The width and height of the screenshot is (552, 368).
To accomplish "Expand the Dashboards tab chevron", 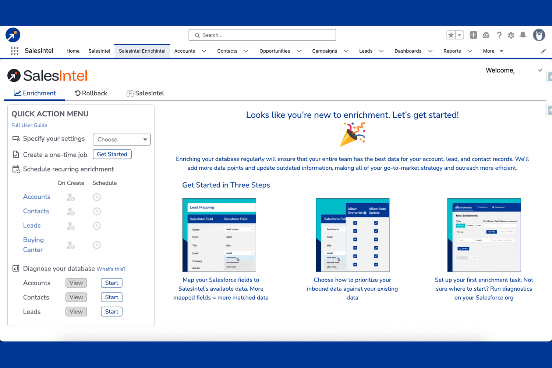I will (430, 51).
